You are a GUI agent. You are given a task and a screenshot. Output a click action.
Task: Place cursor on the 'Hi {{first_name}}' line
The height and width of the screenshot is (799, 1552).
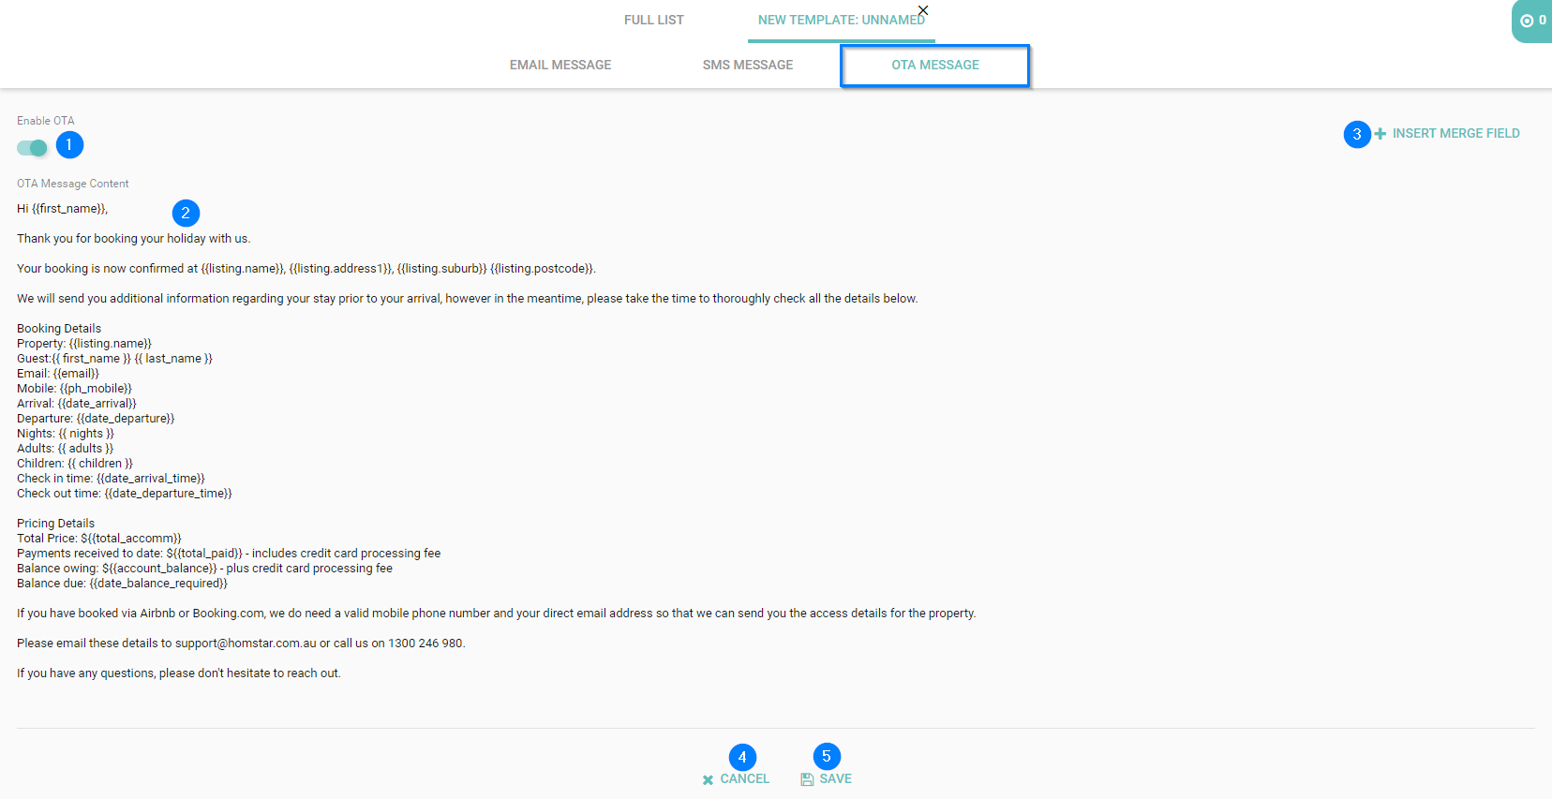coord(63,209)
